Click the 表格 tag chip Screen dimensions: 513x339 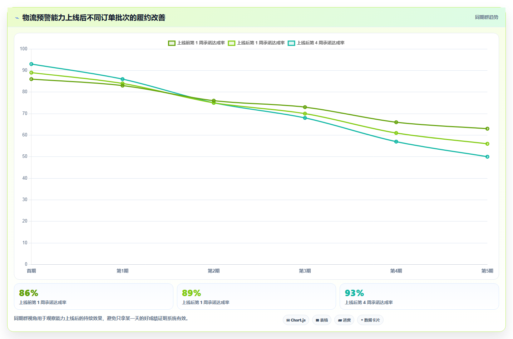(322, 320)
